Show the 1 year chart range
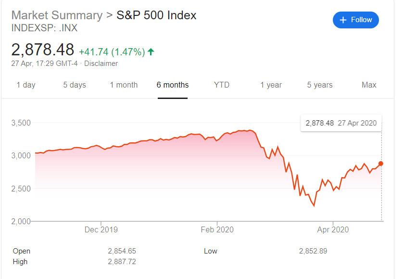404x279 pixels. [x=271, y=85]
